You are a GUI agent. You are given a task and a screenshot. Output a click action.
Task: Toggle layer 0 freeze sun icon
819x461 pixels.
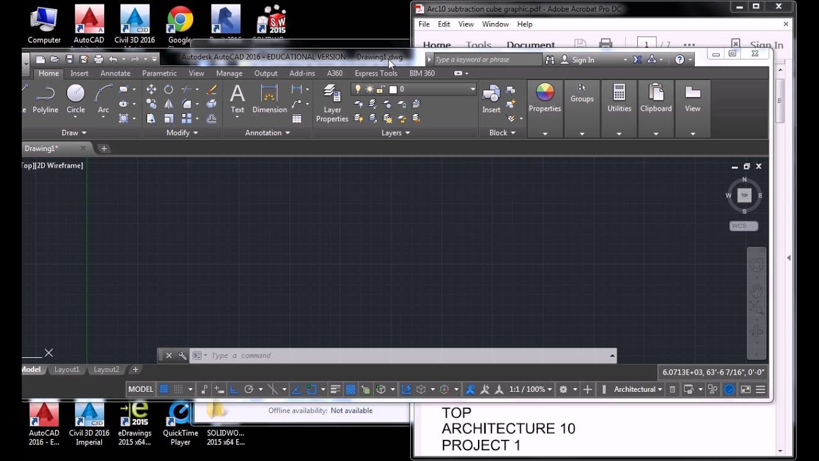click(370, 90)
